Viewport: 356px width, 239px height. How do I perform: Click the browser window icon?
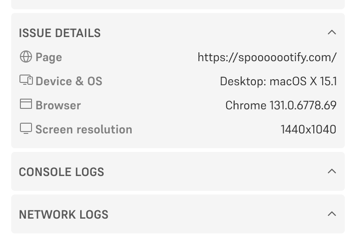click(26, 104)
